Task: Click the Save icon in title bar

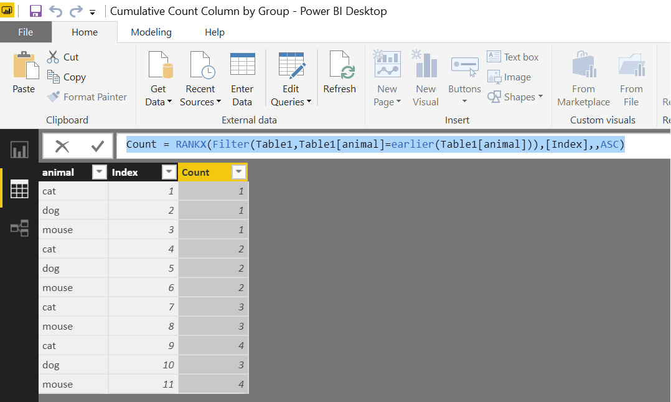Action: point(35,11)
